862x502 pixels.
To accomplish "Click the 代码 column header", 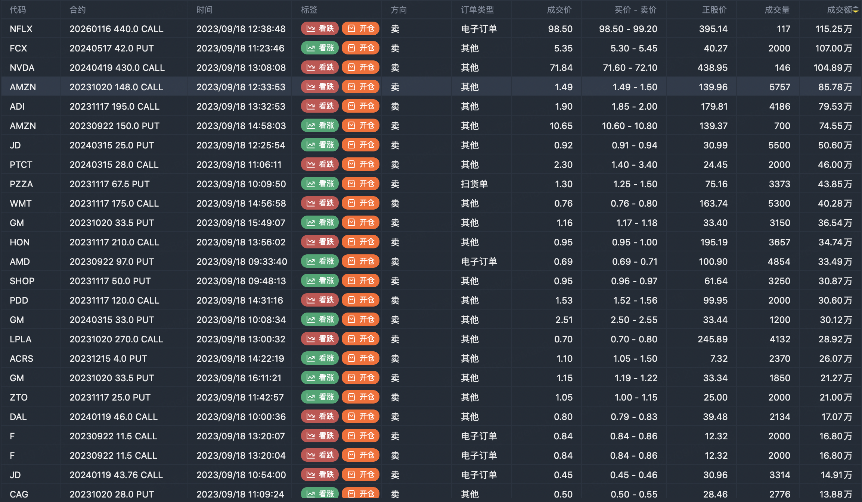I will [x=18, y=10].
